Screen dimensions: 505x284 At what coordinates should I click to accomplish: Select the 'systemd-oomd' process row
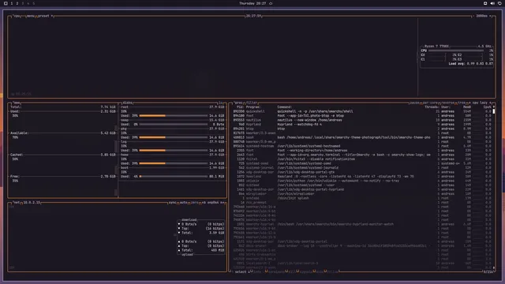[x=362, y=163]
